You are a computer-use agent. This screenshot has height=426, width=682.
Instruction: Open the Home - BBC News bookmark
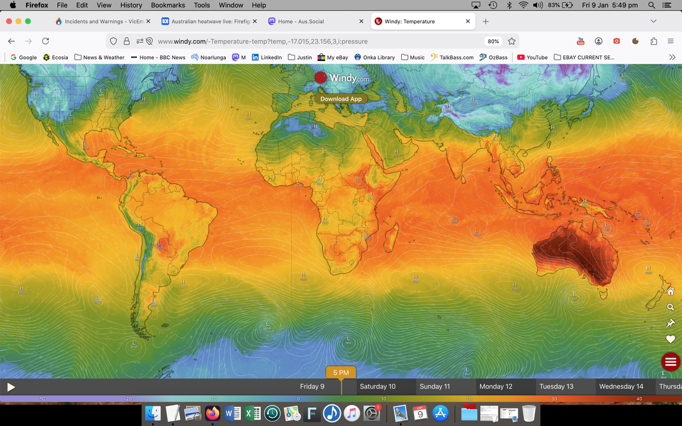click(158, 57)
